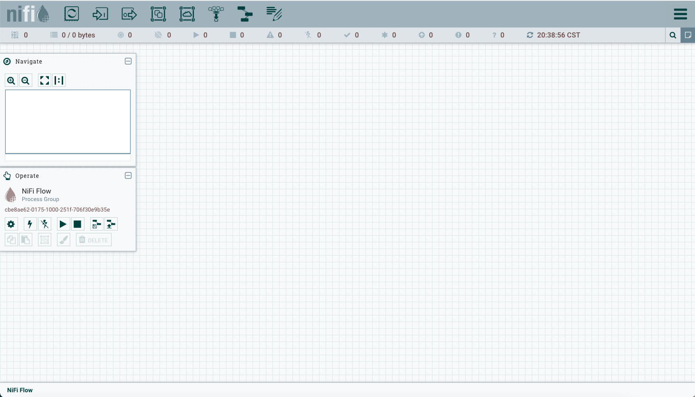Click the disabled components status icon

pyautogui.click(x=308, y=35)
